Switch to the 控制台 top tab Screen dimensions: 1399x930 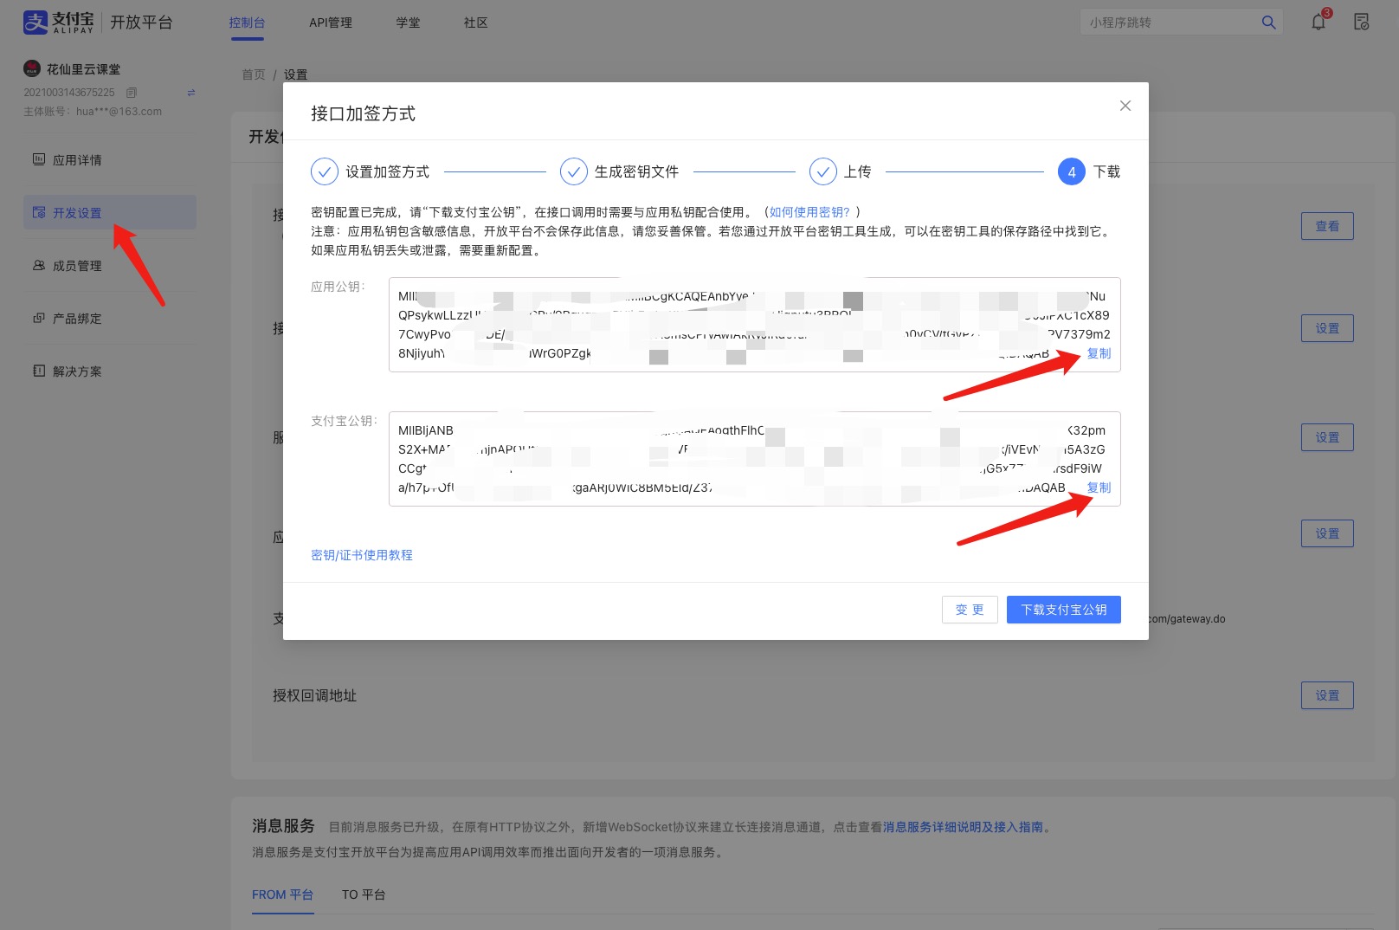click(x=247, y=23)
